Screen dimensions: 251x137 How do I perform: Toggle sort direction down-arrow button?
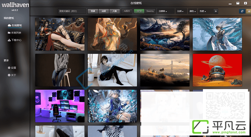(x=216, y=11)
